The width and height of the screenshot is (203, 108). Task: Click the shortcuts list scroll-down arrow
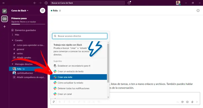click(x=108, y=97)
